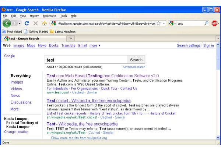This screenshot has width=221, height=148.
Task: Go back with the green Back arrow
Action: click(x=7, y=23)
